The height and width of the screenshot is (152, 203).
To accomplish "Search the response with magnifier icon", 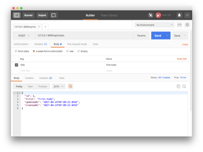I will pos(184,86).
